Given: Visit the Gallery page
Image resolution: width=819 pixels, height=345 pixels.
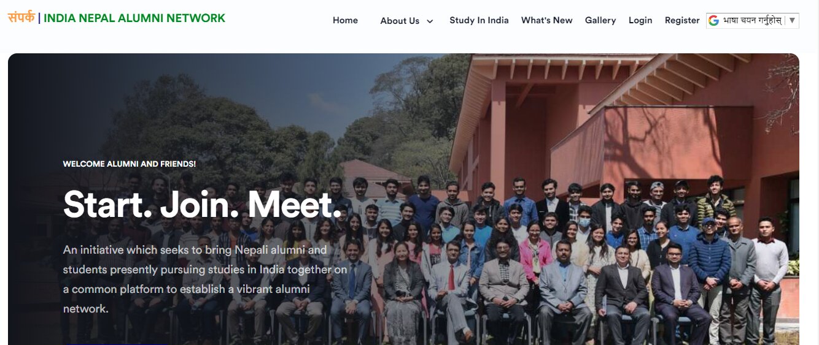Looking at the screenshot, I should coord(600,20).
